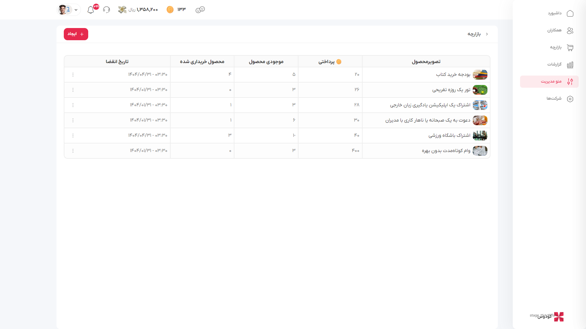Click موجودی محصول column header
The image size is (586, 329).
point(266,62)
